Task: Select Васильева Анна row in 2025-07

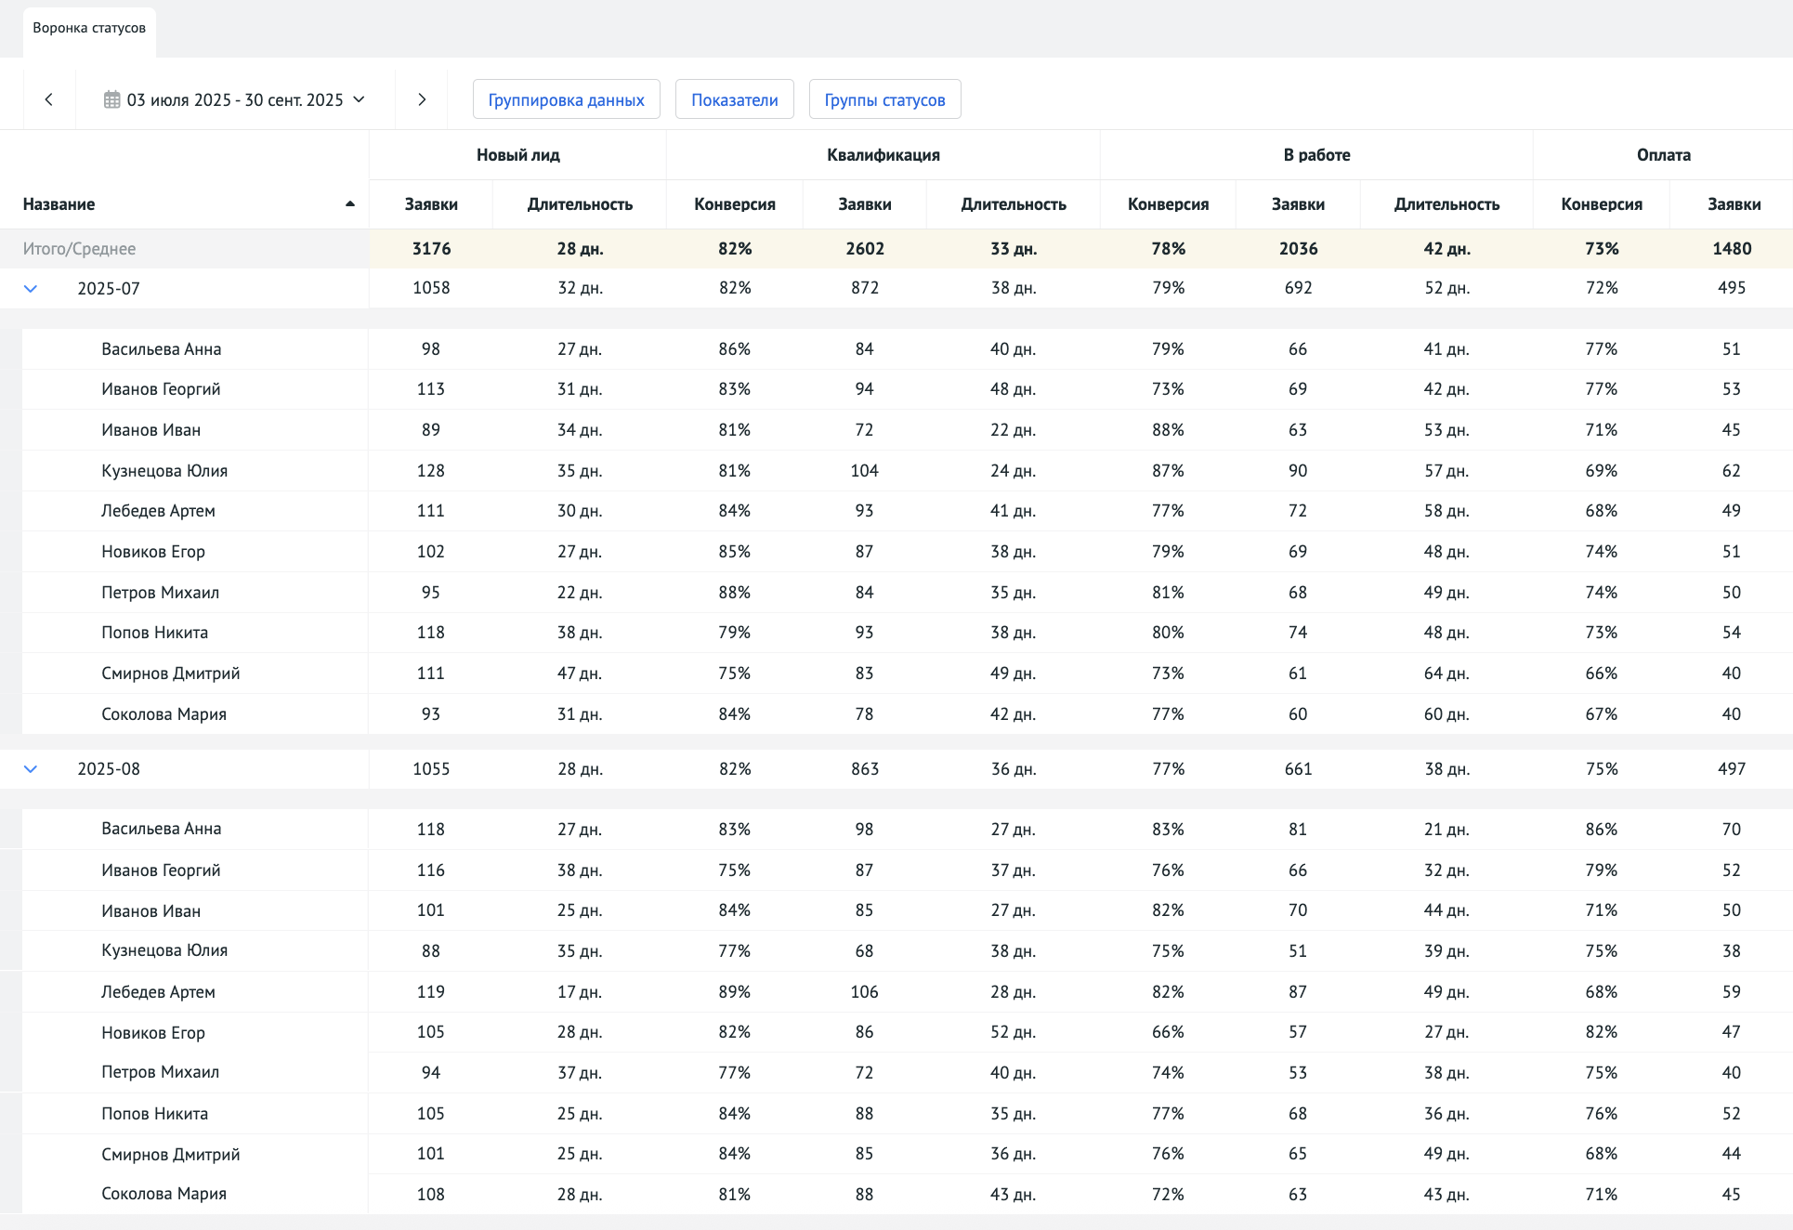Action: point(162,349)
